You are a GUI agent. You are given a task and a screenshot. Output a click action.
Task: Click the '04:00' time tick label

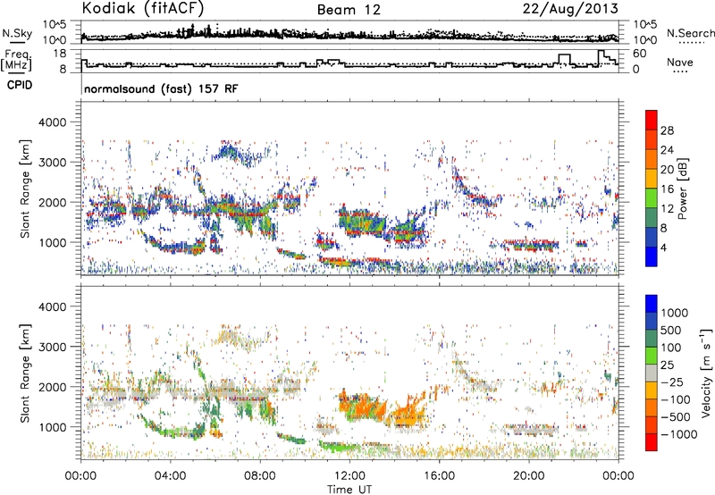(x=171, y=476)
